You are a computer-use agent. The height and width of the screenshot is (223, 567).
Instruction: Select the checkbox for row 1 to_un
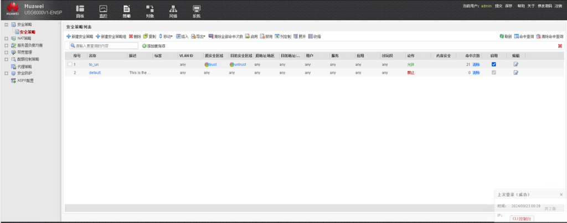tap(70, 65)
